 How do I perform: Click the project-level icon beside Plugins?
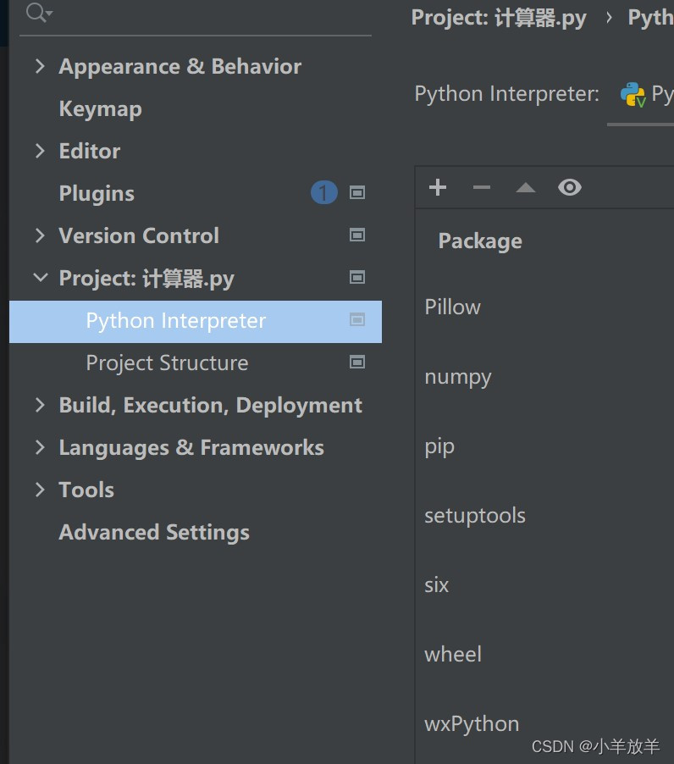coord(357,193)
